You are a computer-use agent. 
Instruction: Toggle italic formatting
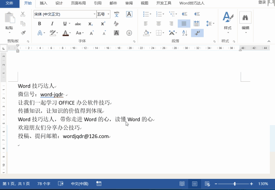(x=52, y=24)
